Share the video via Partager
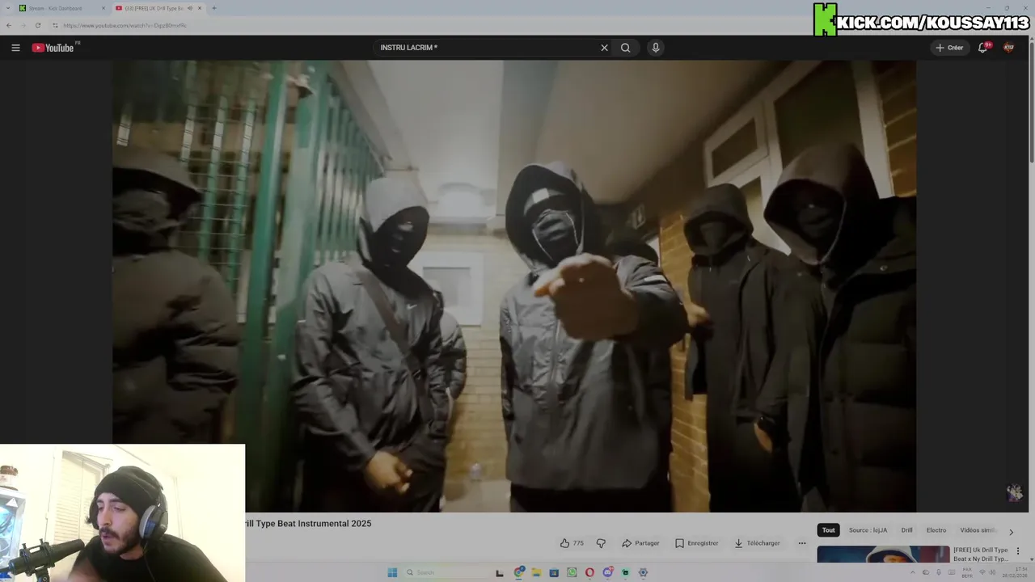 [640, 543]
